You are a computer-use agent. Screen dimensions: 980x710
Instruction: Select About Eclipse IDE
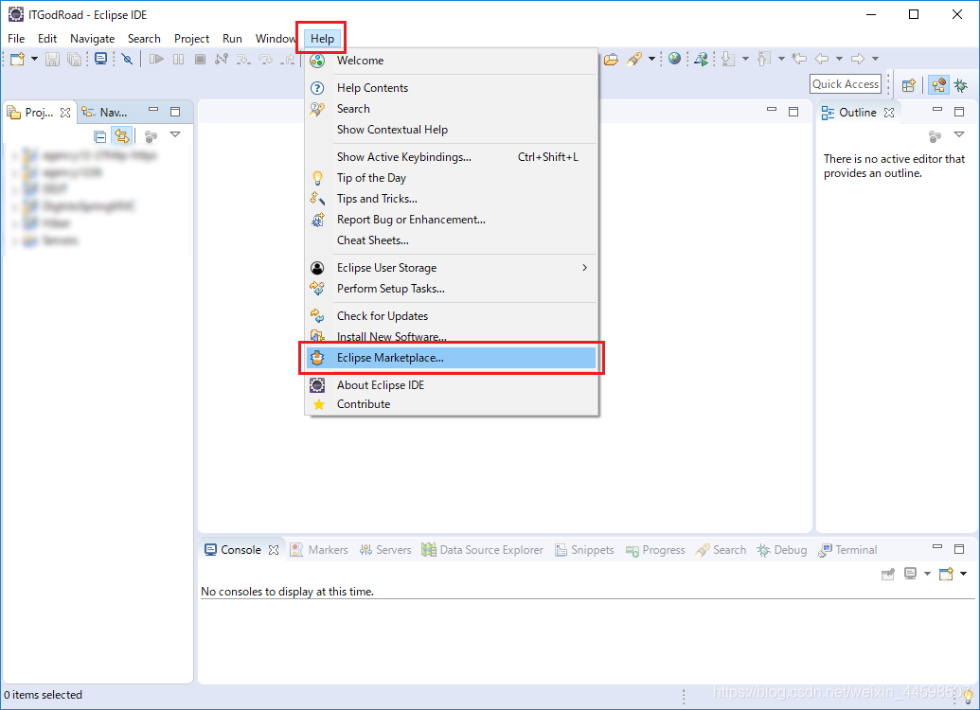(x=452, y=385)
